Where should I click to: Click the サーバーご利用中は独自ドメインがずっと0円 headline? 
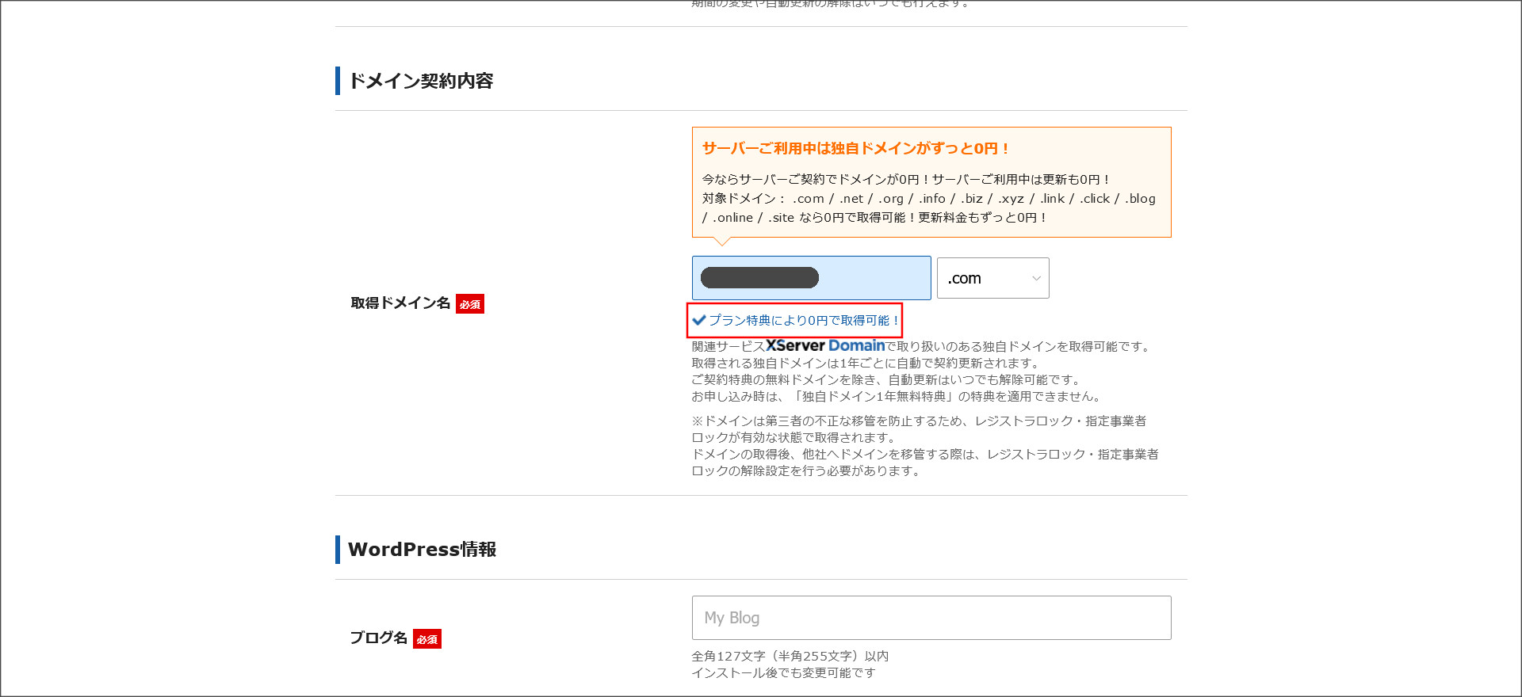(856, 148)
